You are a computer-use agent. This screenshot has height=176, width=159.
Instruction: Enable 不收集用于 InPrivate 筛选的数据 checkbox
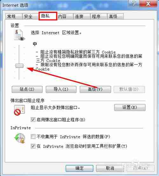(33, 137)
